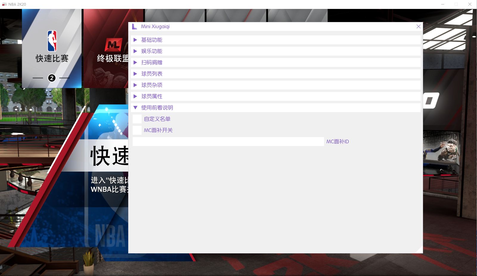Open the 扫码捐赠 section
The image size is (477, 276).
pyautogui.click(x=152, y=62)
